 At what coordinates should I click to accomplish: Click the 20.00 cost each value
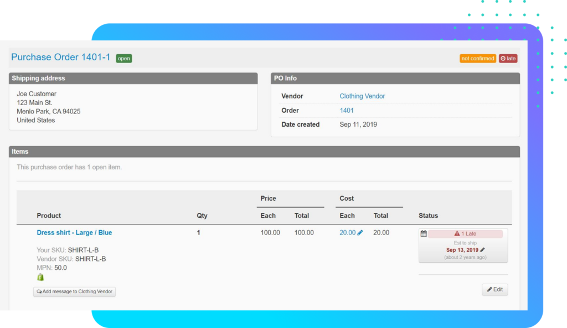[x=347, y=233]
